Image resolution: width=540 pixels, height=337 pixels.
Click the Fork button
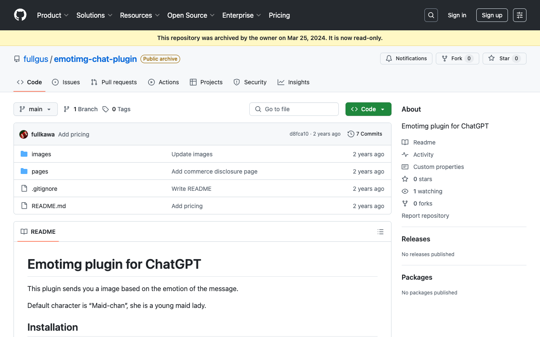coord(457,59)
